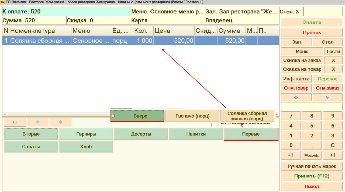Decrease quantity with the -1 button
This screenshot has width=345, height=192.
pos(291,155)
